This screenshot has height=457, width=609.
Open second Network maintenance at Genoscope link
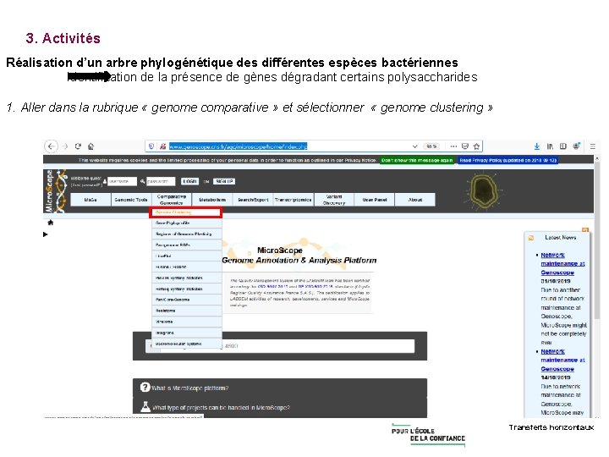[x=562, y=360]
